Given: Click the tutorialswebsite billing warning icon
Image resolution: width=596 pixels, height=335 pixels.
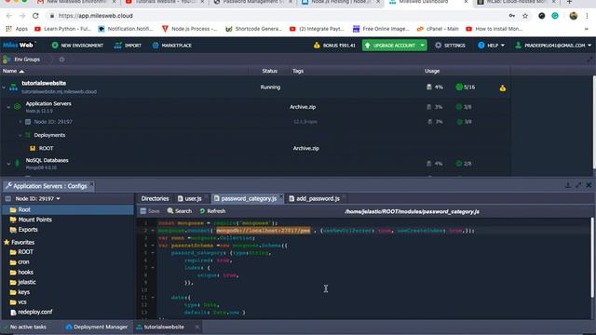Looking at the screenshot, I should point(503,88).
